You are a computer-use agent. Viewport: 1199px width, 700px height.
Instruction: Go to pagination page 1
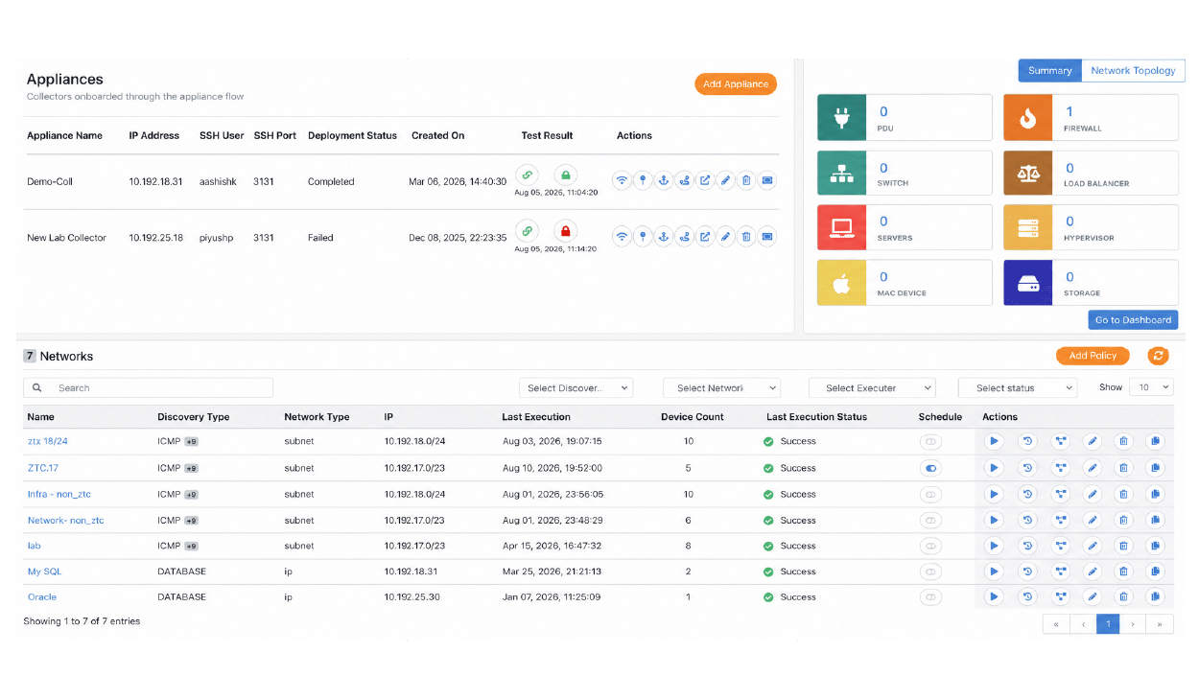click(x=1108, y=624)
